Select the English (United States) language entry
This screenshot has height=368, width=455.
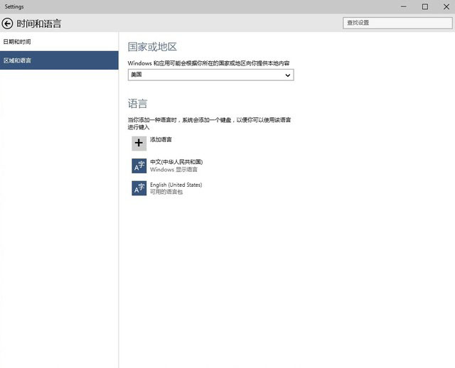(x=176, y=185)
